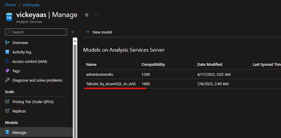Open the ellipsis more options menu
The width and height of the screenshot is (281, 138).
pos(96,15)
